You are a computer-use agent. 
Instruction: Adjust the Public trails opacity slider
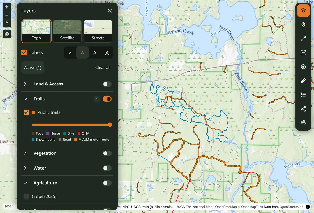[x=72, y=125]
